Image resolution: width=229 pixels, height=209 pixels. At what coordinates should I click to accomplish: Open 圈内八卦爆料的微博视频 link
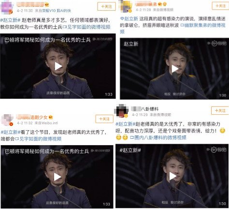click(158, 137)
